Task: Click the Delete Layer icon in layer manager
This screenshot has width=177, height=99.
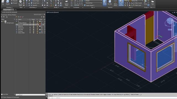Action: click(x=21, y=17)
